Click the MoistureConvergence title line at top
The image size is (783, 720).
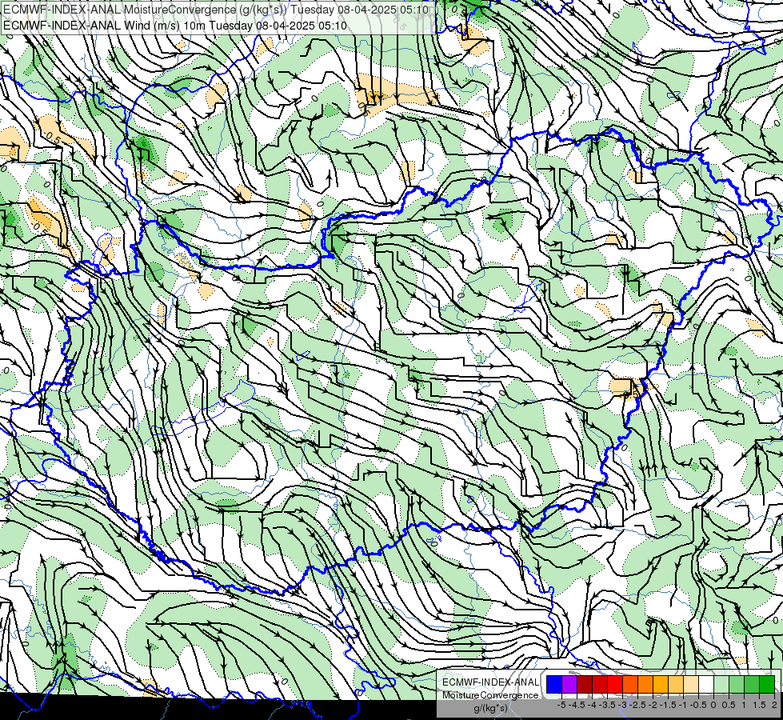(x=216, y=10)
